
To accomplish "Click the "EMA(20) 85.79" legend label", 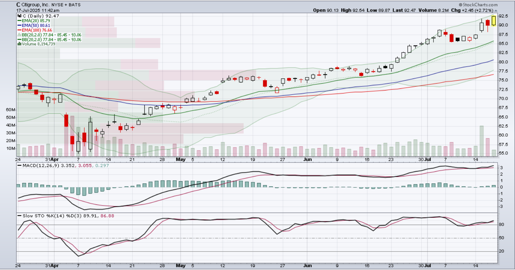I will (x=36, y=20).
